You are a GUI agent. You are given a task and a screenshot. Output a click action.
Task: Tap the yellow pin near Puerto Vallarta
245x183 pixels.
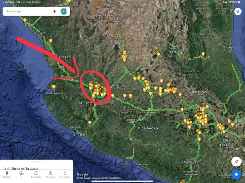click(54, 87)
